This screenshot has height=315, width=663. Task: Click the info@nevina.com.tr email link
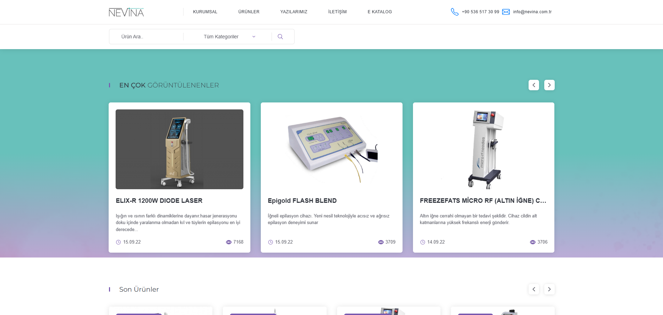click(x=532, y=12)
